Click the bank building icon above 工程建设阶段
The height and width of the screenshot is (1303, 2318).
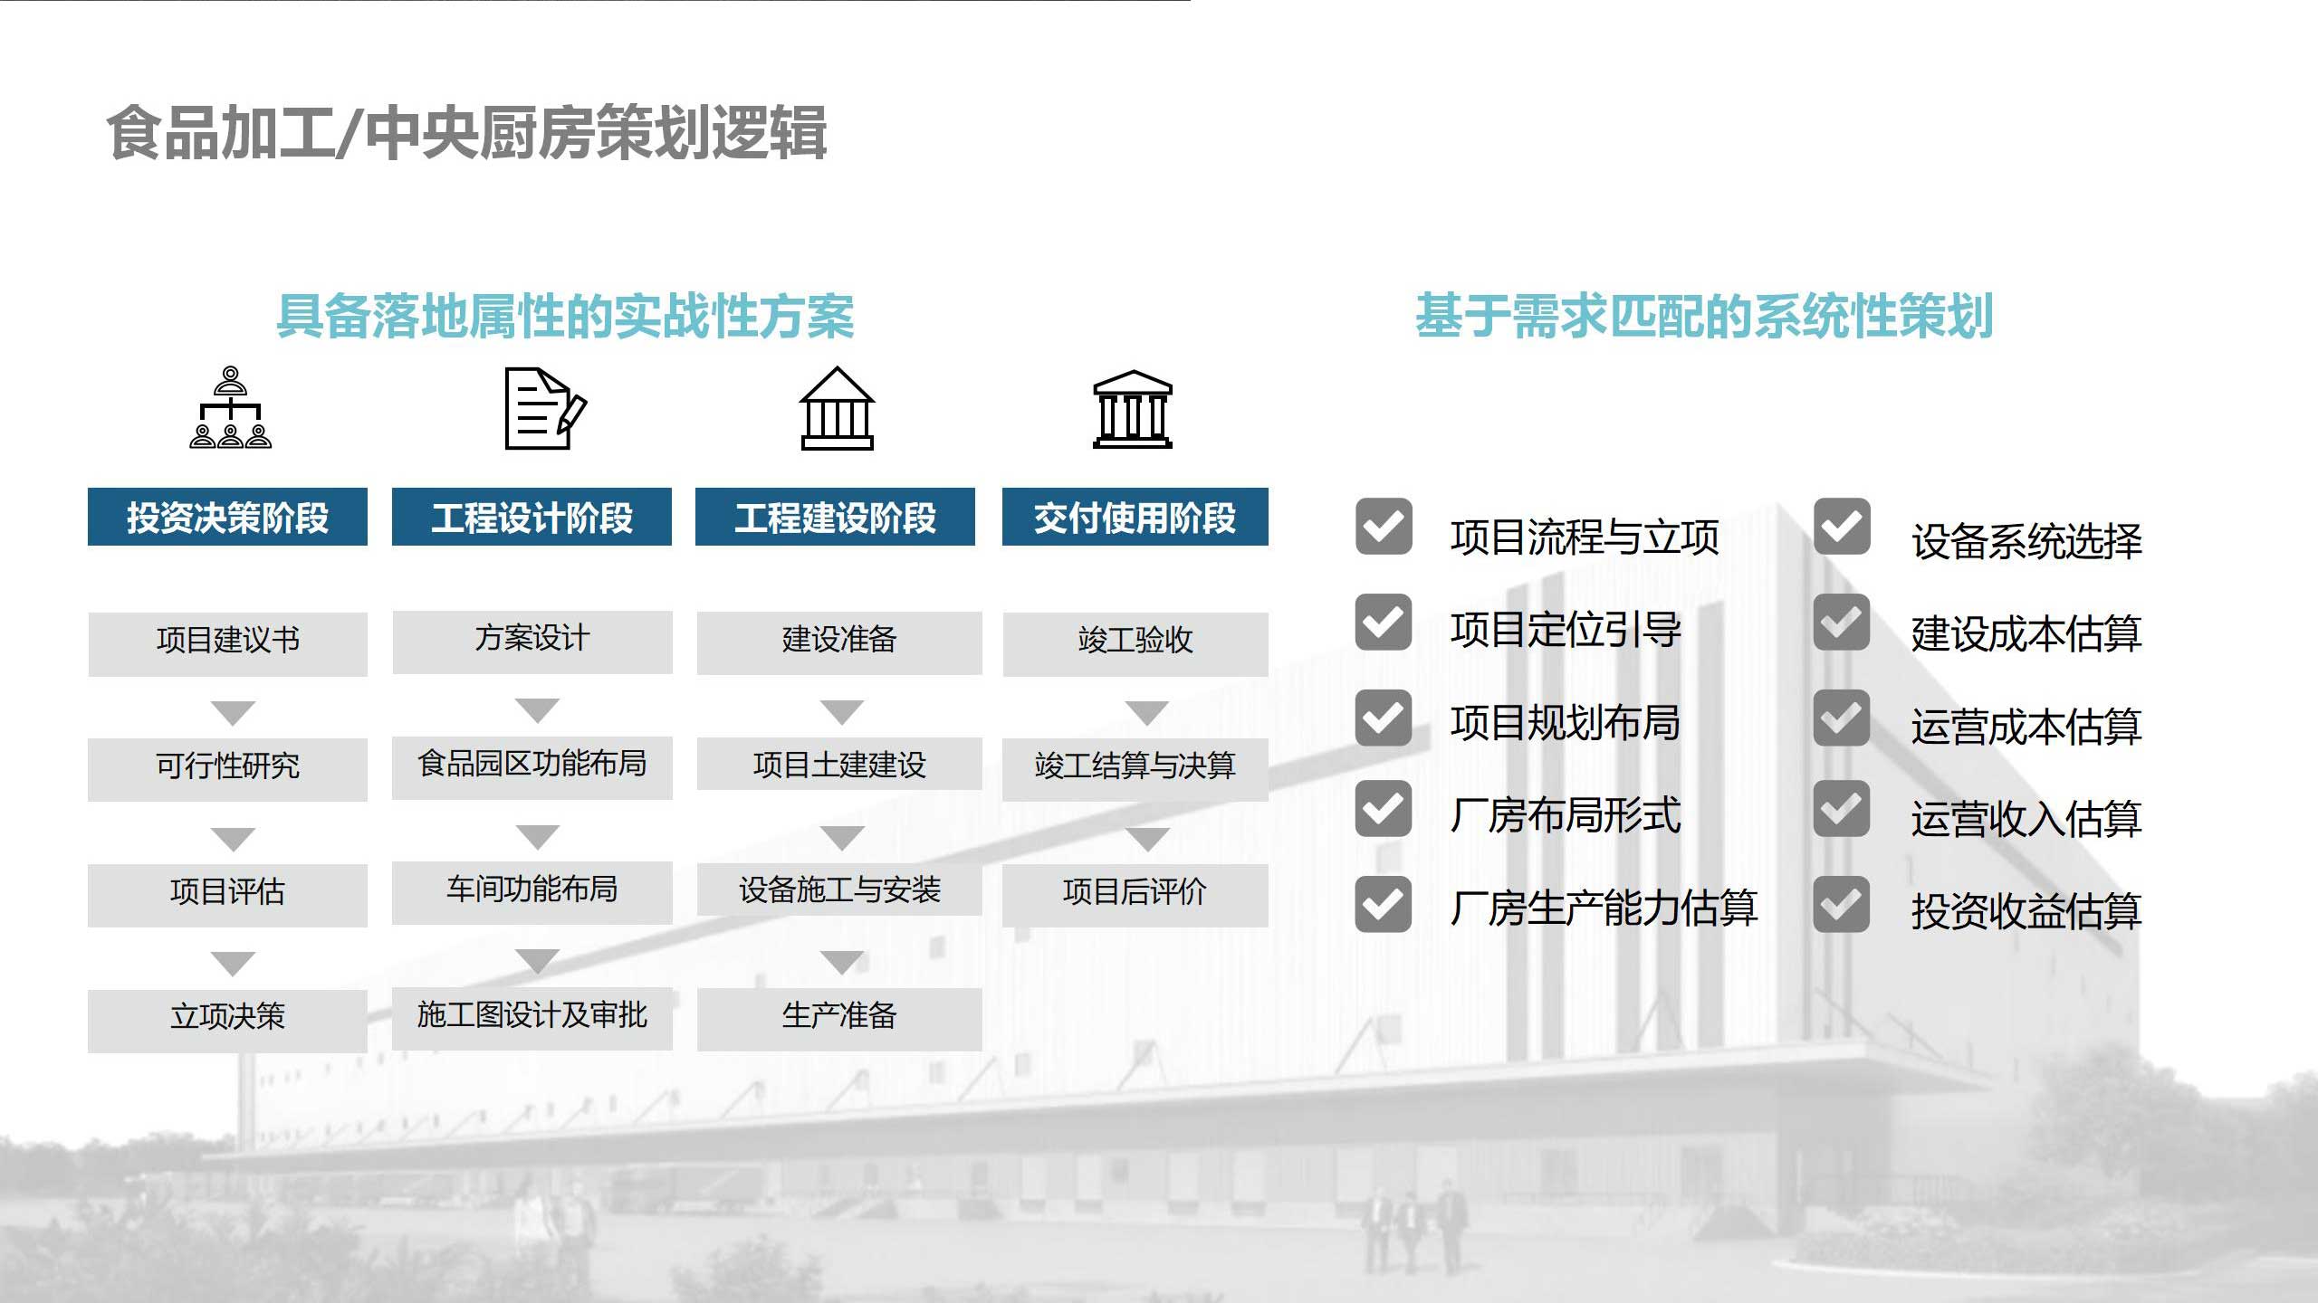(x=837, y=408)
